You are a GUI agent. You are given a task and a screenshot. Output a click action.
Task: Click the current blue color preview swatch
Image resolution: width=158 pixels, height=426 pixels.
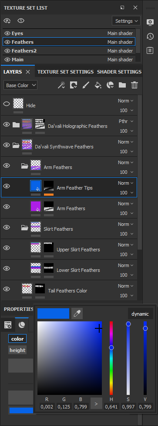[x=53, y=313]
